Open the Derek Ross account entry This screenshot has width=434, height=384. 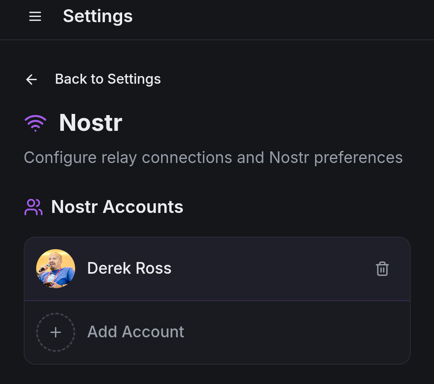tap(201, 268)
